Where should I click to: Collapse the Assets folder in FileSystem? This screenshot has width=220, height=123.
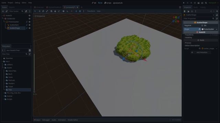tap(4, 68)
